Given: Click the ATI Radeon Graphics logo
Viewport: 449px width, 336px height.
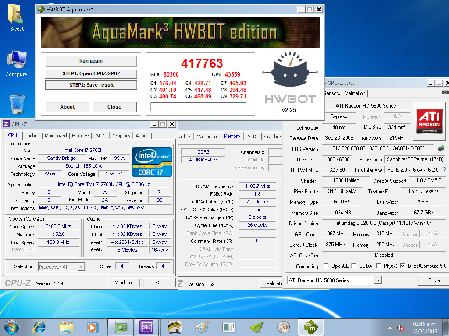Looking at the screenshot, I should pyautogui.click(x=429, y=121).
